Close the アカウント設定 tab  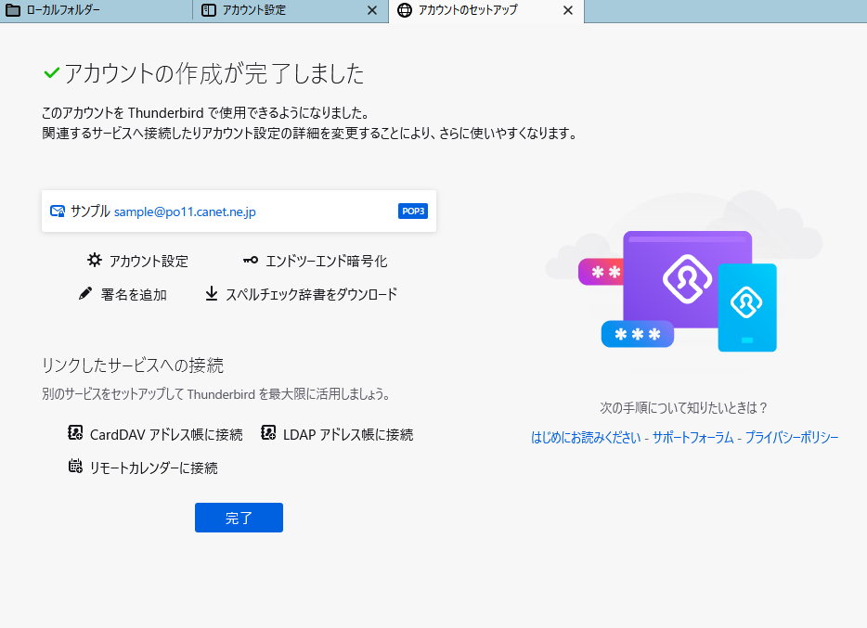372,10
